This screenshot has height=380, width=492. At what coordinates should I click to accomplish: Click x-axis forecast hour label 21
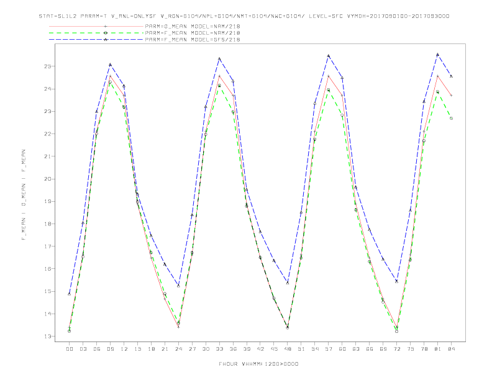tap(165, 349)
